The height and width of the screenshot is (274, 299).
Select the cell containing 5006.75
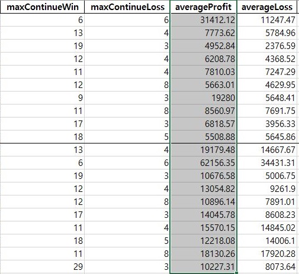(267, 176)
